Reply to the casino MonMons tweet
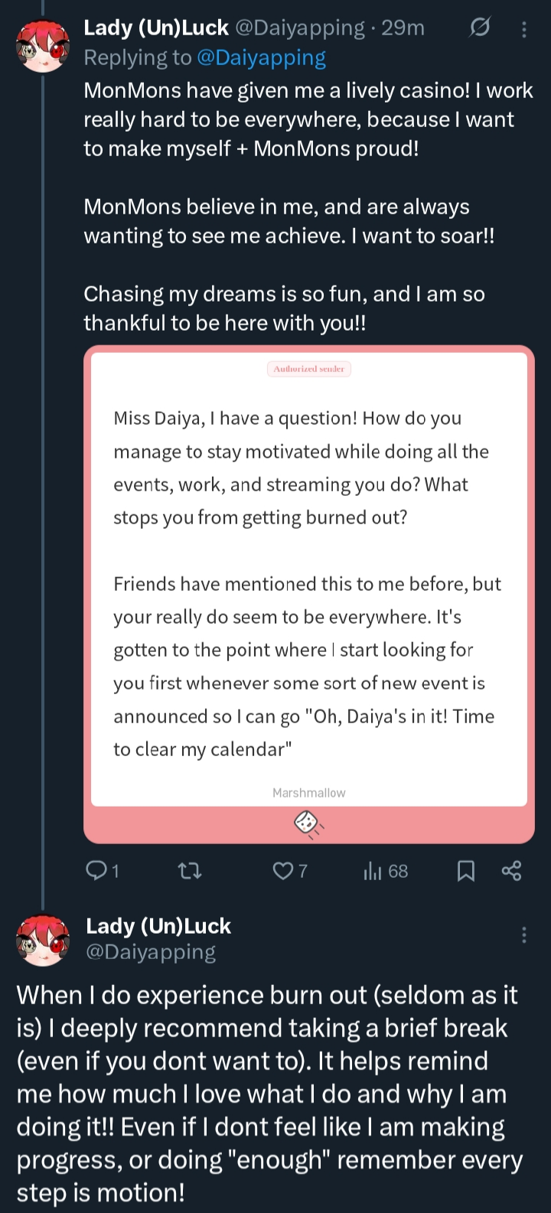 (97, 871)
